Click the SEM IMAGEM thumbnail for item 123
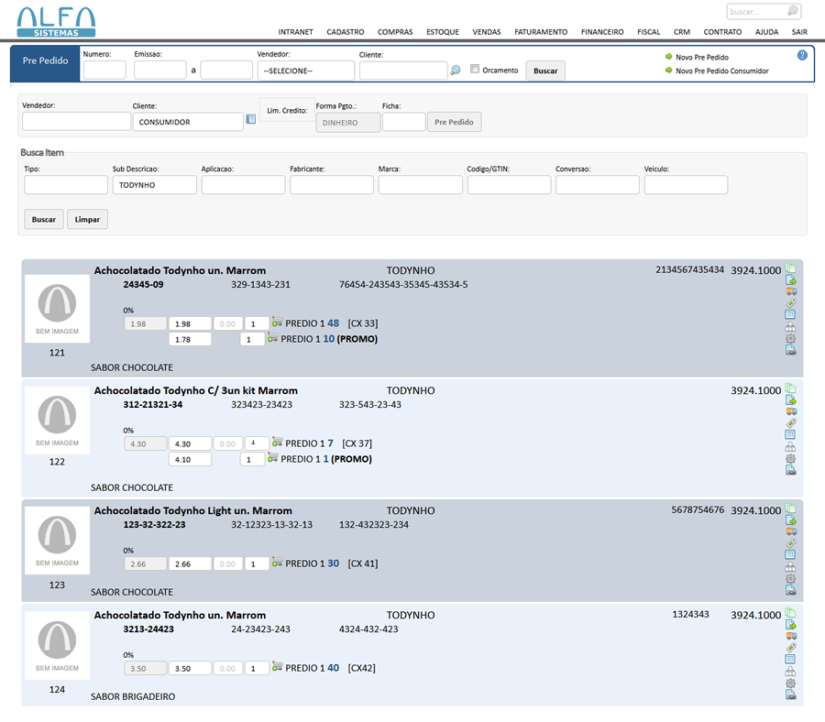 click(x=58, y=541)
